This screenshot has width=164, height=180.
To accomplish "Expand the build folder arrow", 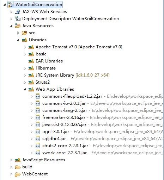I will [11, 167].
